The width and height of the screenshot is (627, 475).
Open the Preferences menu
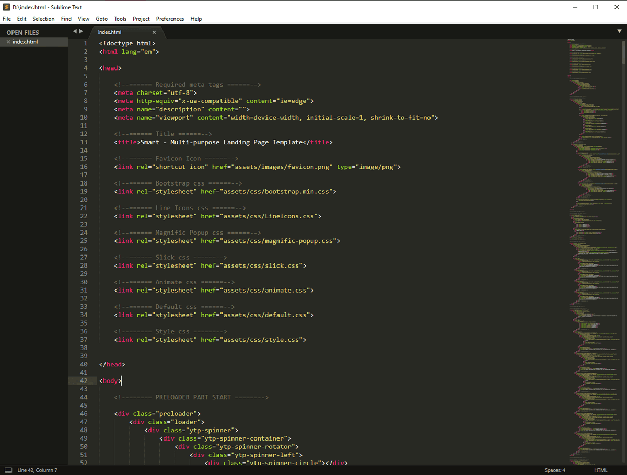(x=170, y=19)
